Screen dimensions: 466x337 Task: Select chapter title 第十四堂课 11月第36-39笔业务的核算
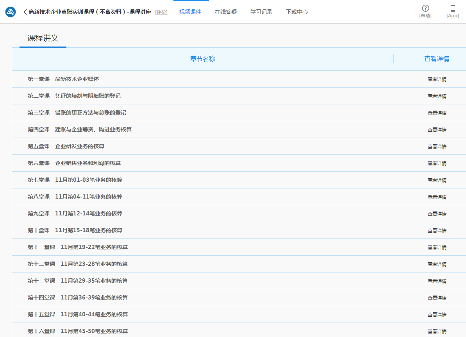(x=78, y=298)
